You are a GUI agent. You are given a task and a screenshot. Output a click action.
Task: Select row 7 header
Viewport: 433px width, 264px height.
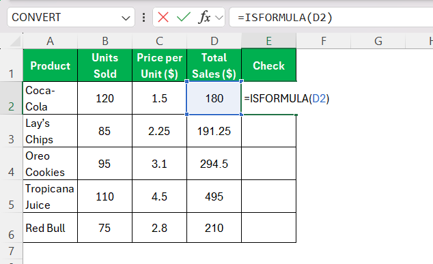(12, 251)
